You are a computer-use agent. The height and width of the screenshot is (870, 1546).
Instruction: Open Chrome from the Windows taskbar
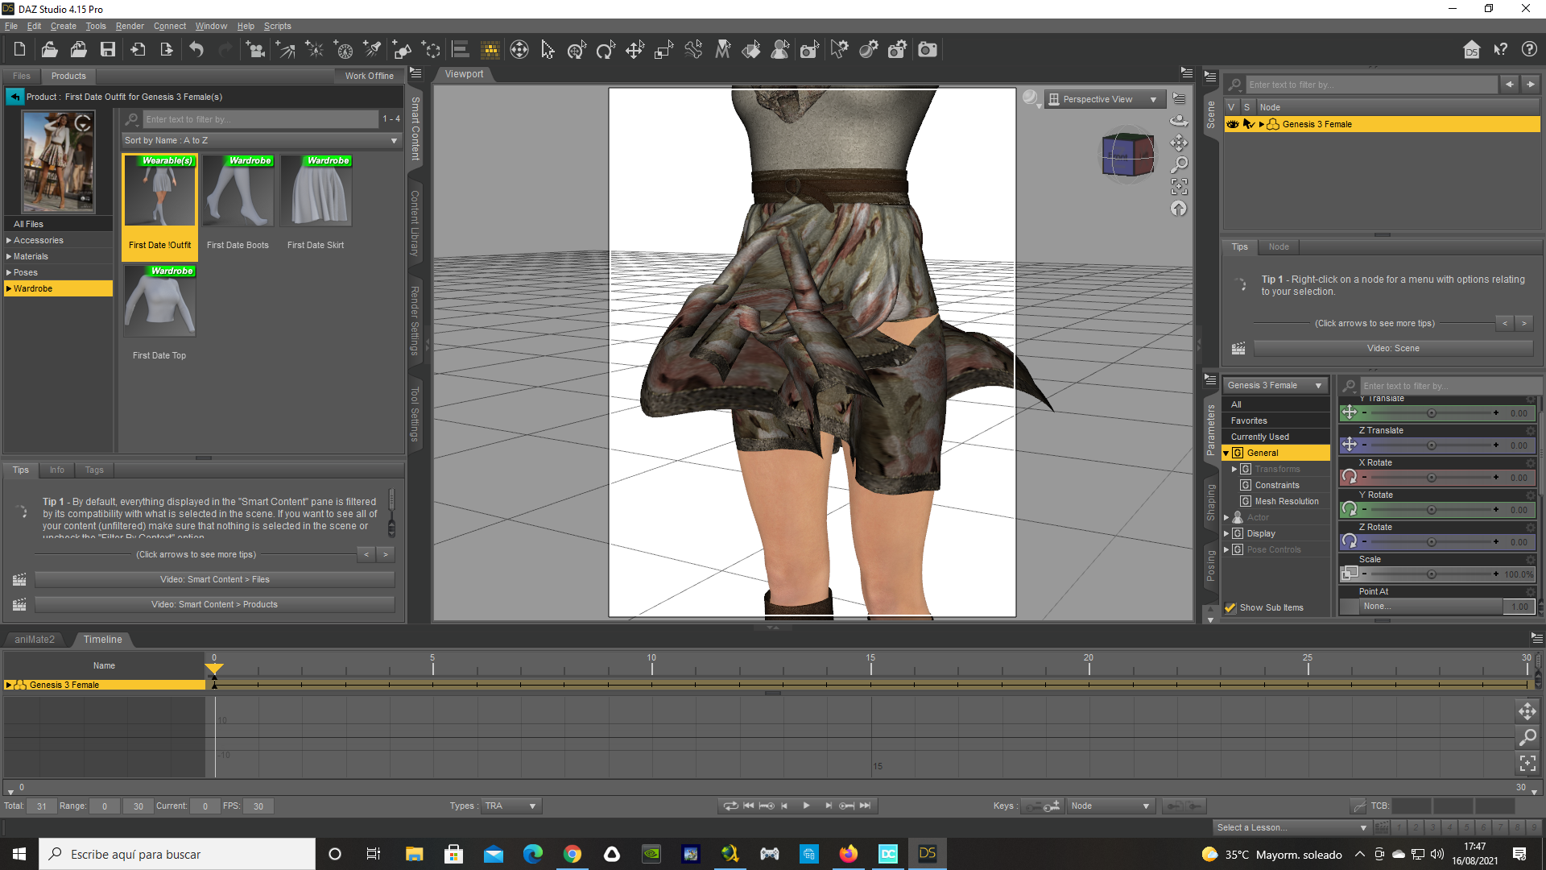tap(573, 854)
